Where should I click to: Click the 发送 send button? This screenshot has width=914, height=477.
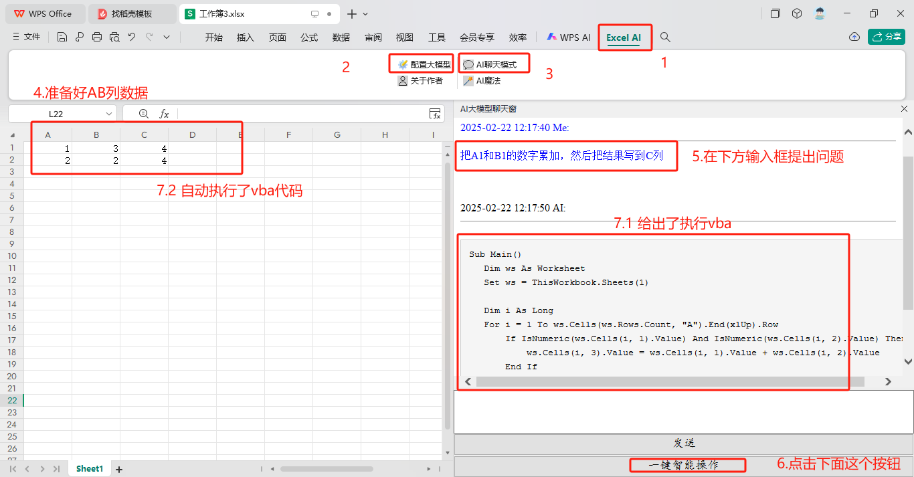click(x=683, y=443)
